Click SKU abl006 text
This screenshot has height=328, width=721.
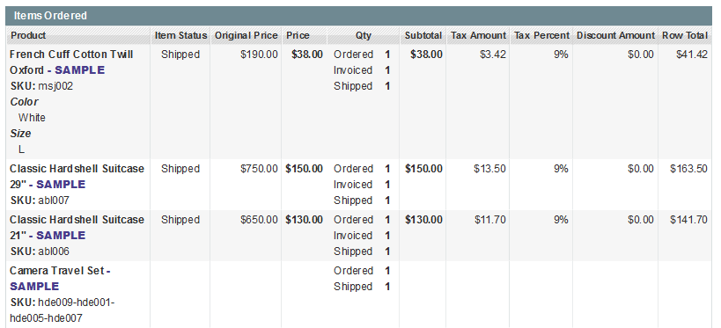(40, 251)
